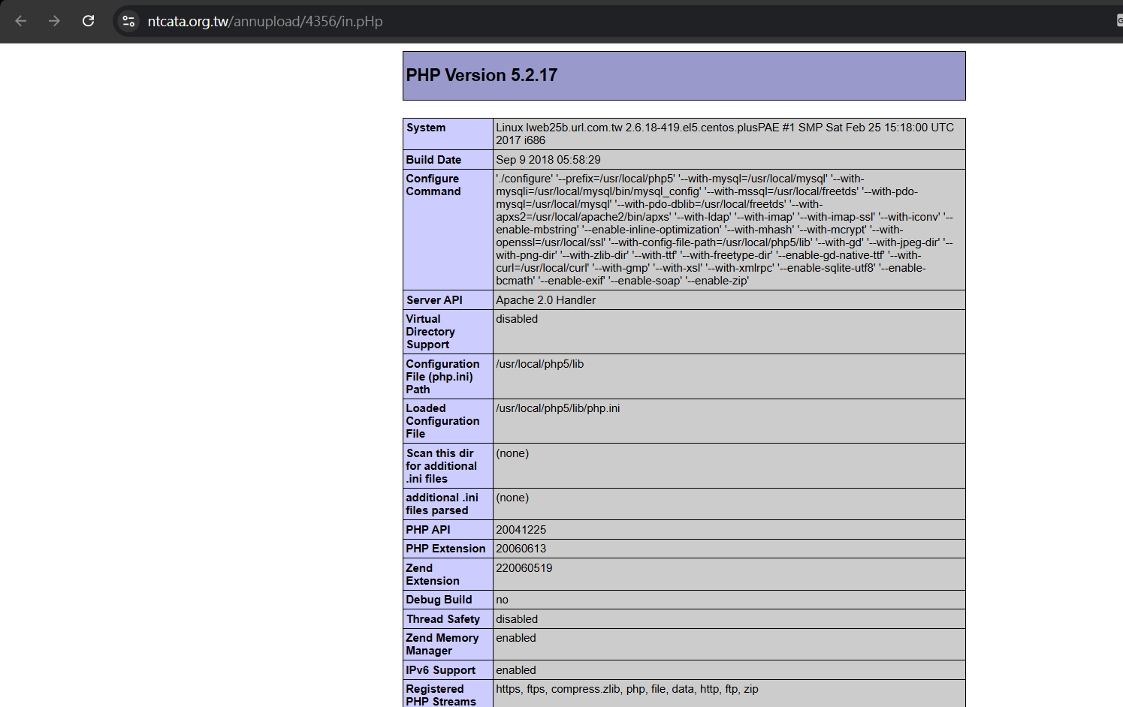Select the System row label
Viewport: 1123px width, 707px height.
[426, 128]
